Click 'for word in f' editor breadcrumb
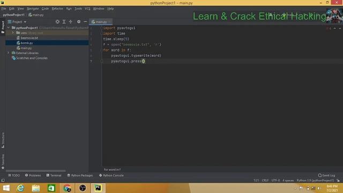Screen dimensions: 343x193 point(112,169)
